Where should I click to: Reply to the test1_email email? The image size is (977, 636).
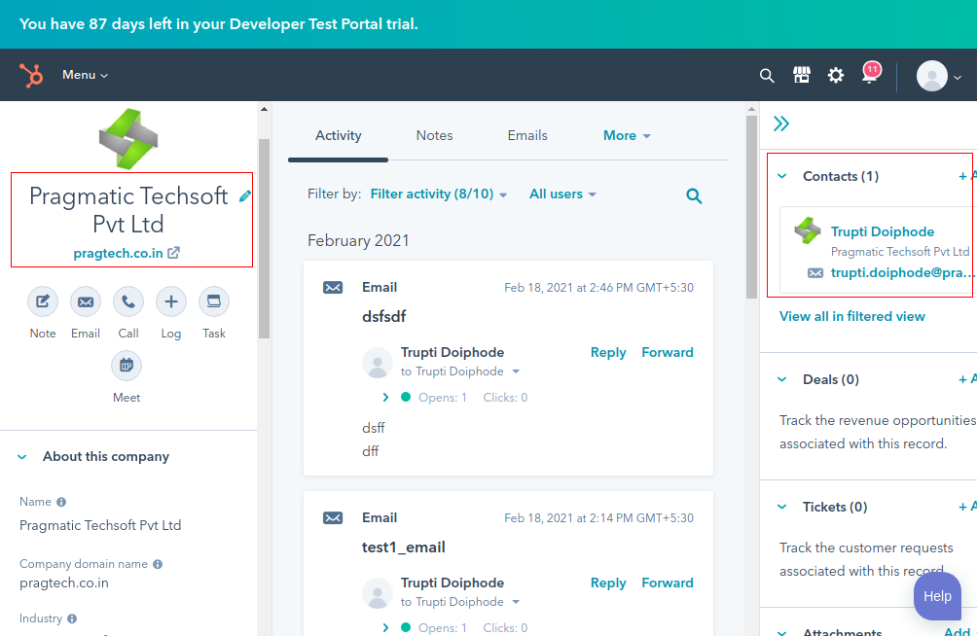click(608, 583)
